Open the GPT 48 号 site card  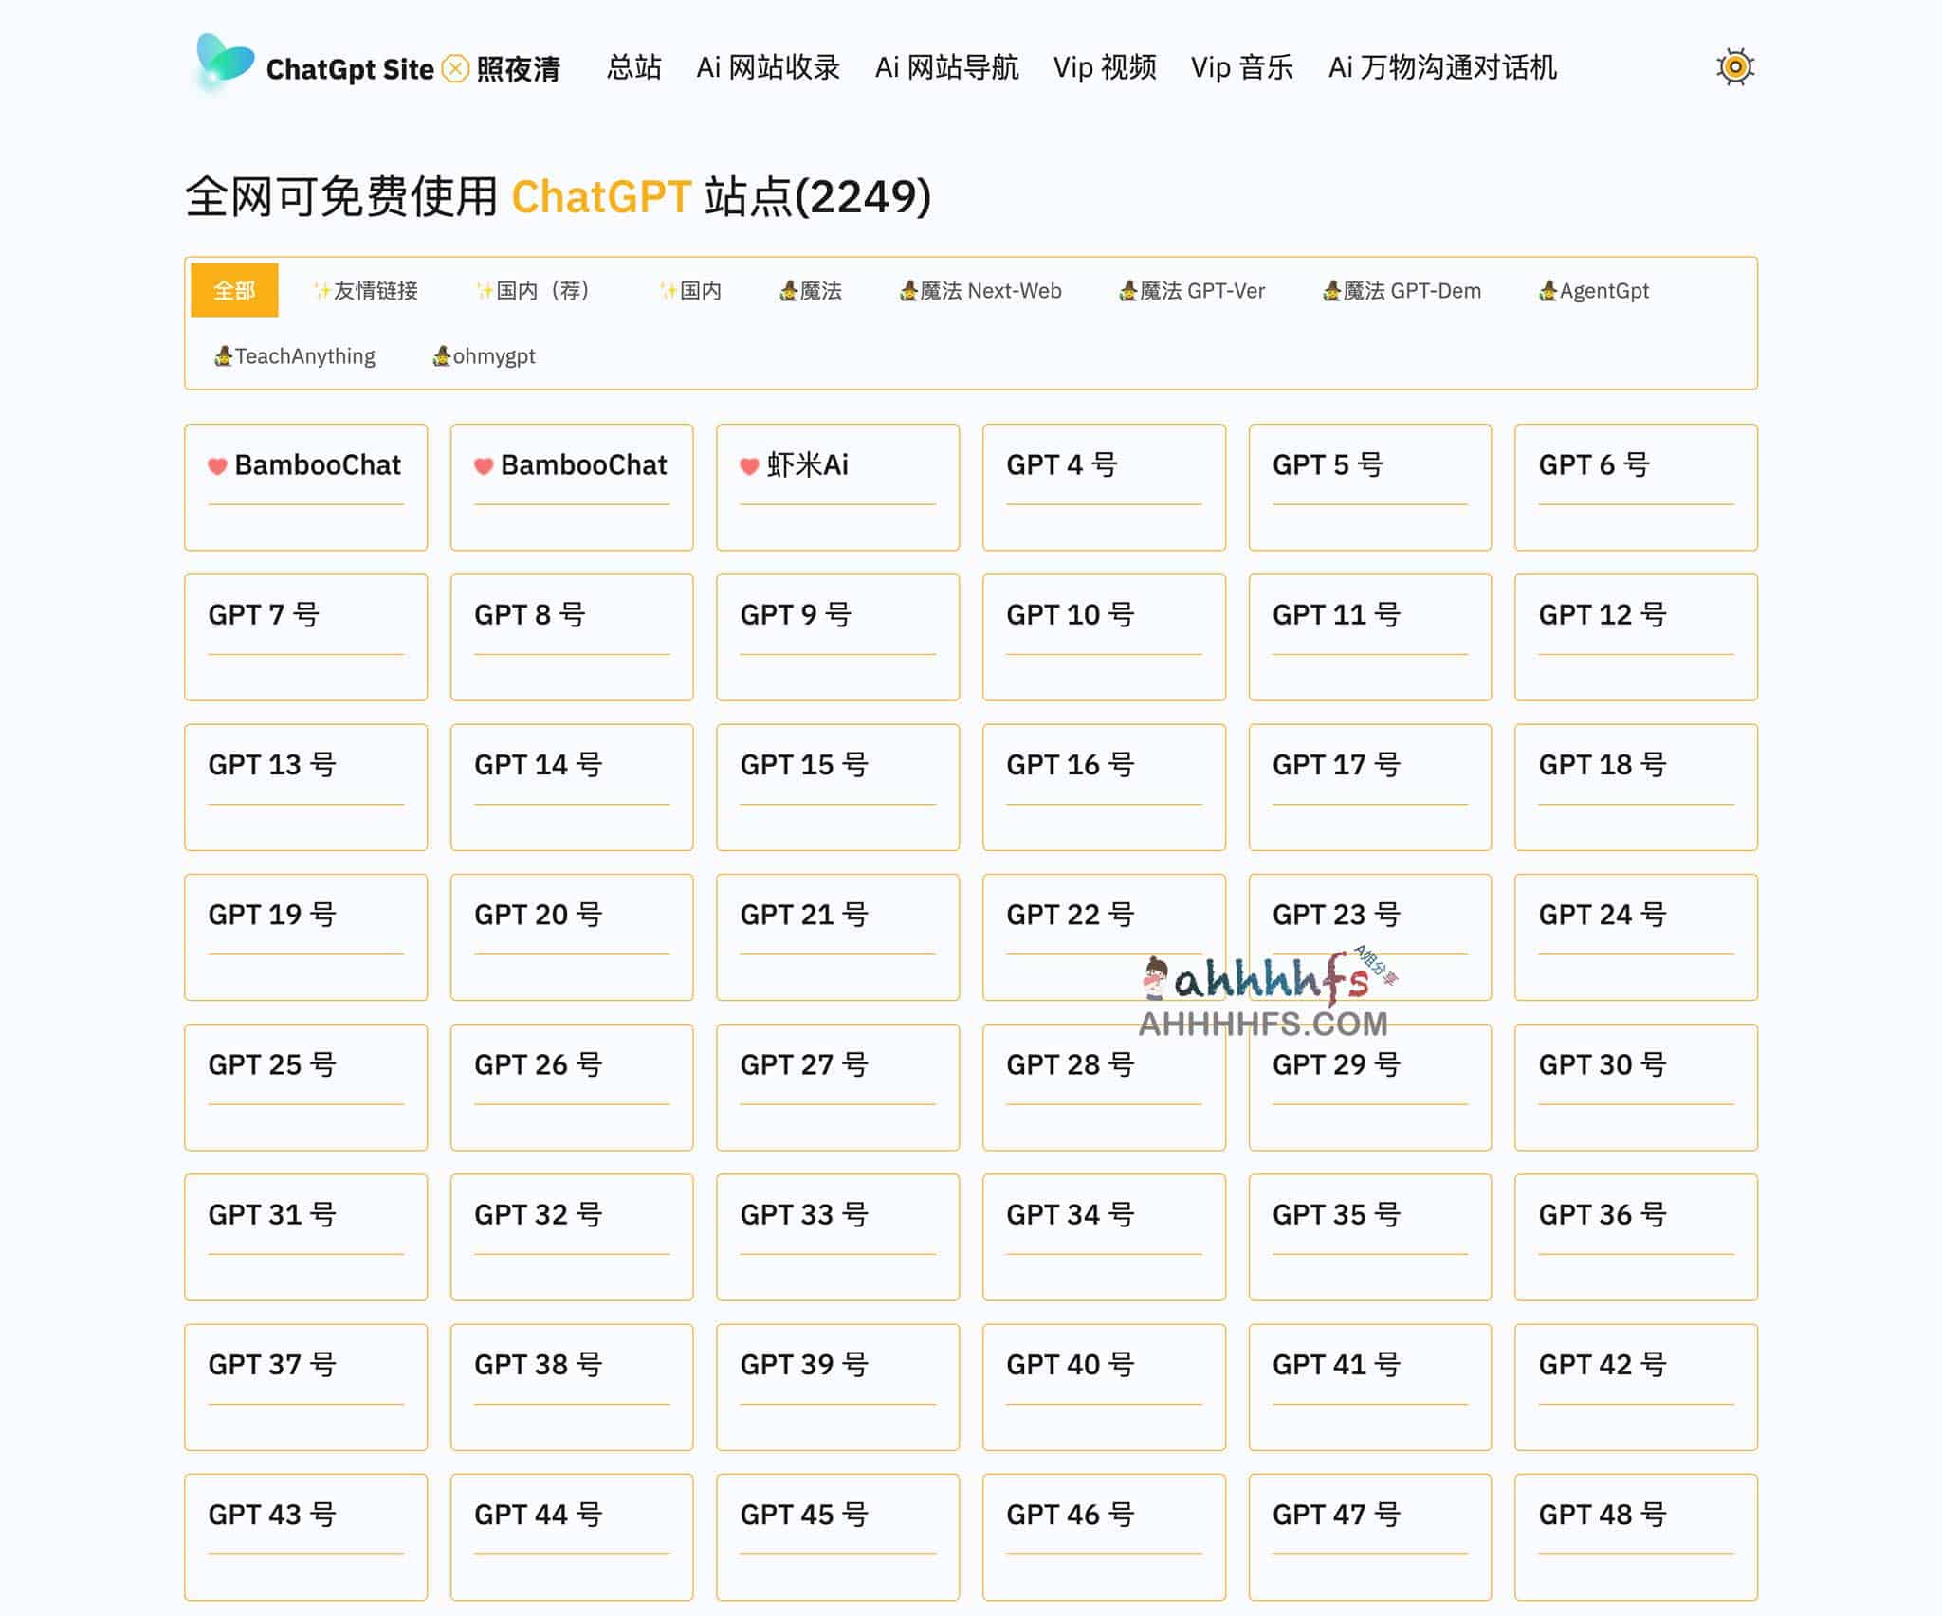[x=1635, y=1536]
